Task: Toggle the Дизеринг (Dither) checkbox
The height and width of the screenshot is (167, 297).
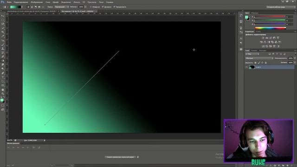Action: tap(103, 7)
